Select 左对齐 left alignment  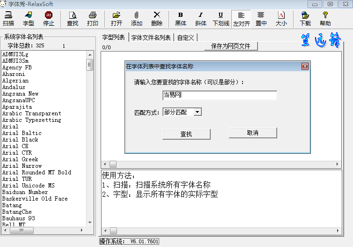(x=241, y=19)
